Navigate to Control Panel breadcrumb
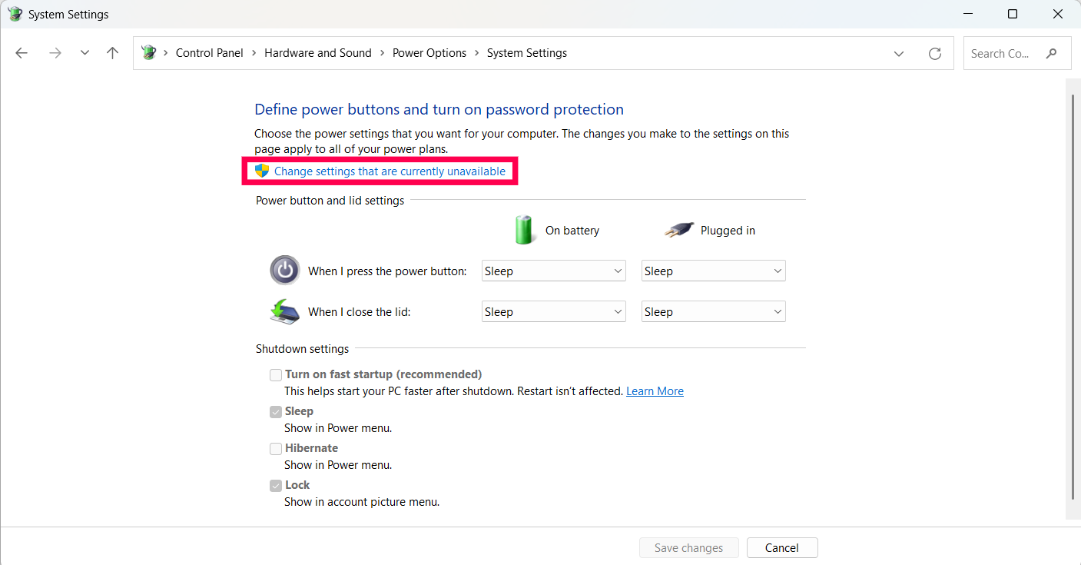Screen dimensions: 1081x565 210,53
